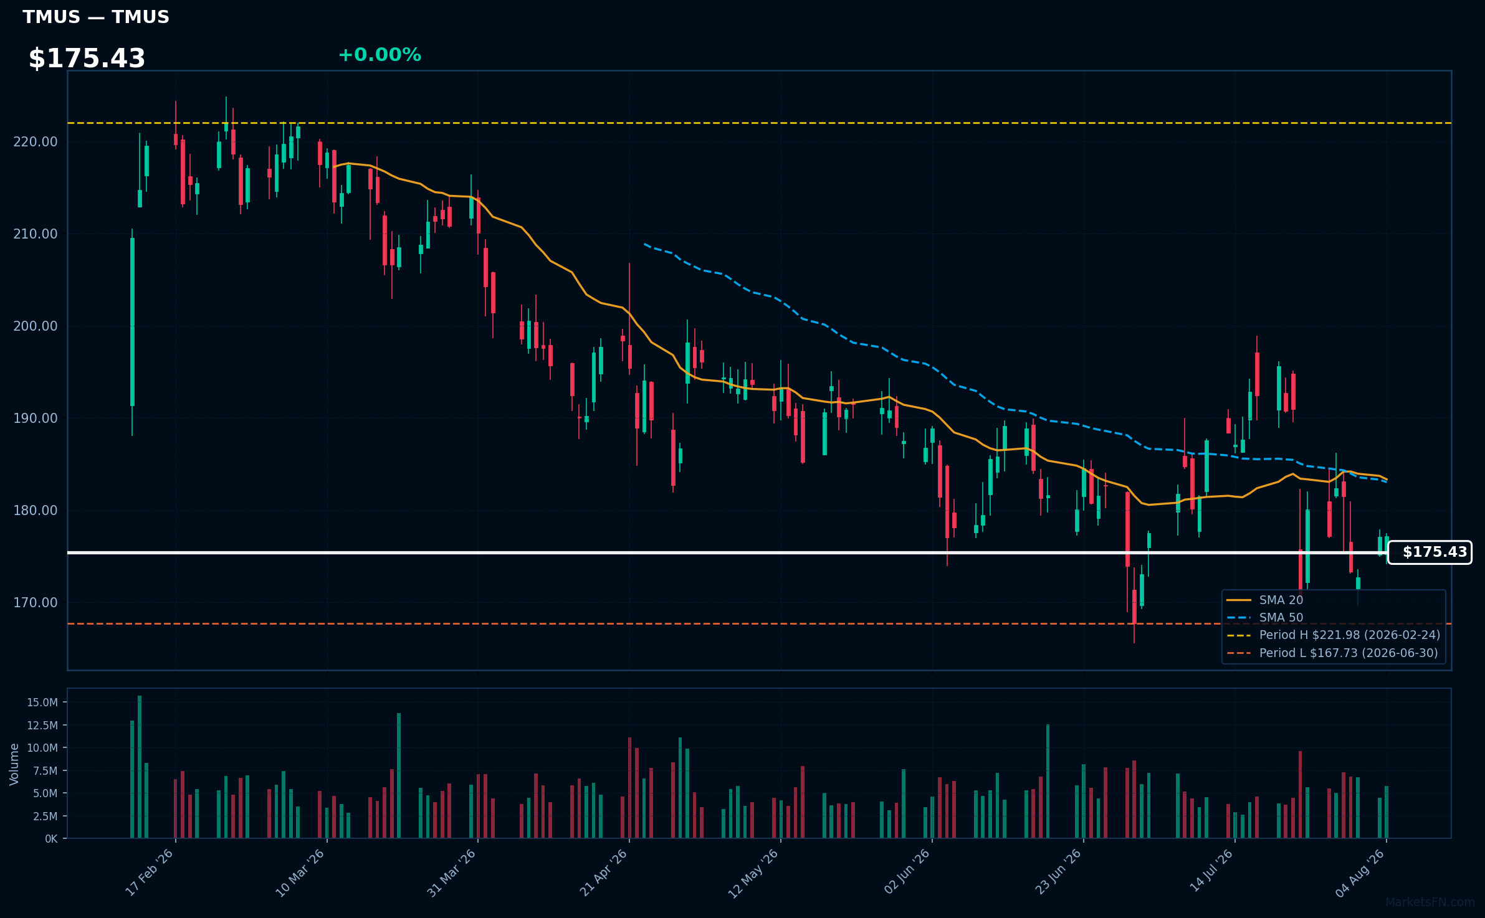Screen dimensions: 1485x918
Task: Click the 10 Mar '26 date label
Action: point(300,873)
